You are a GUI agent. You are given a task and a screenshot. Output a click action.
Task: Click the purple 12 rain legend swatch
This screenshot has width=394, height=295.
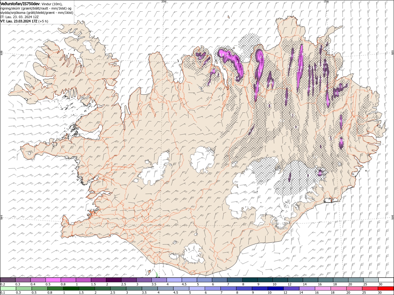pyautogui.click(x=291, y=289)
